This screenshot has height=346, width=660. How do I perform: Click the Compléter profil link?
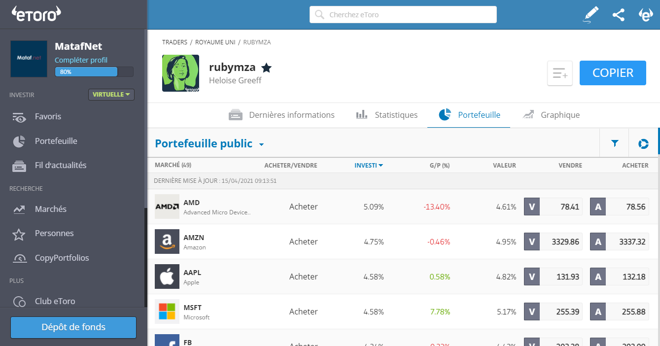81,60
